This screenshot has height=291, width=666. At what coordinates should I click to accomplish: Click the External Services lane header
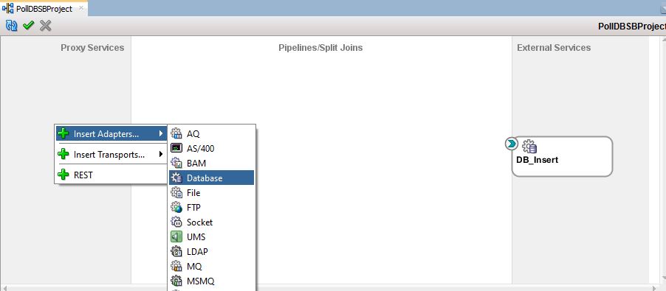554,47
